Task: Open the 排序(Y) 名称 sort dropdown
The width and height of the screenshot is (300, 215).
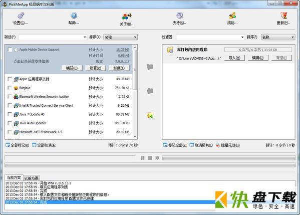Action: pos(120,37)
